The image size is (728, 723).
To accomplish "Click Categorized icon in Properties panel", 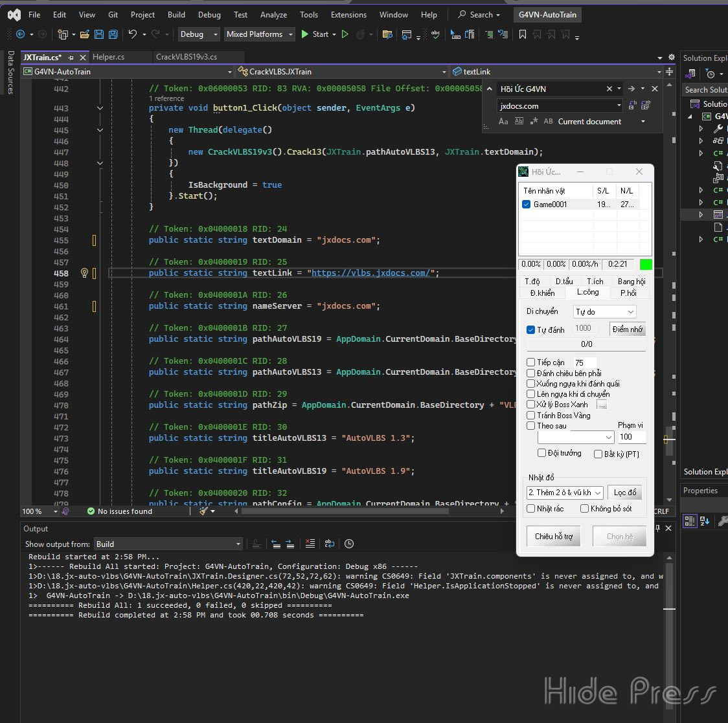I will pos(690,521).
